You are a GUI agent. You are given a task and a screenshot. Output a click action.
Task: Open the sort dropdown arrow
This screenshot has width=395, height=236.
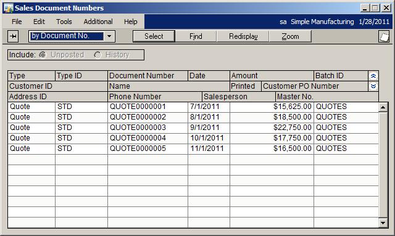point(109,36)
